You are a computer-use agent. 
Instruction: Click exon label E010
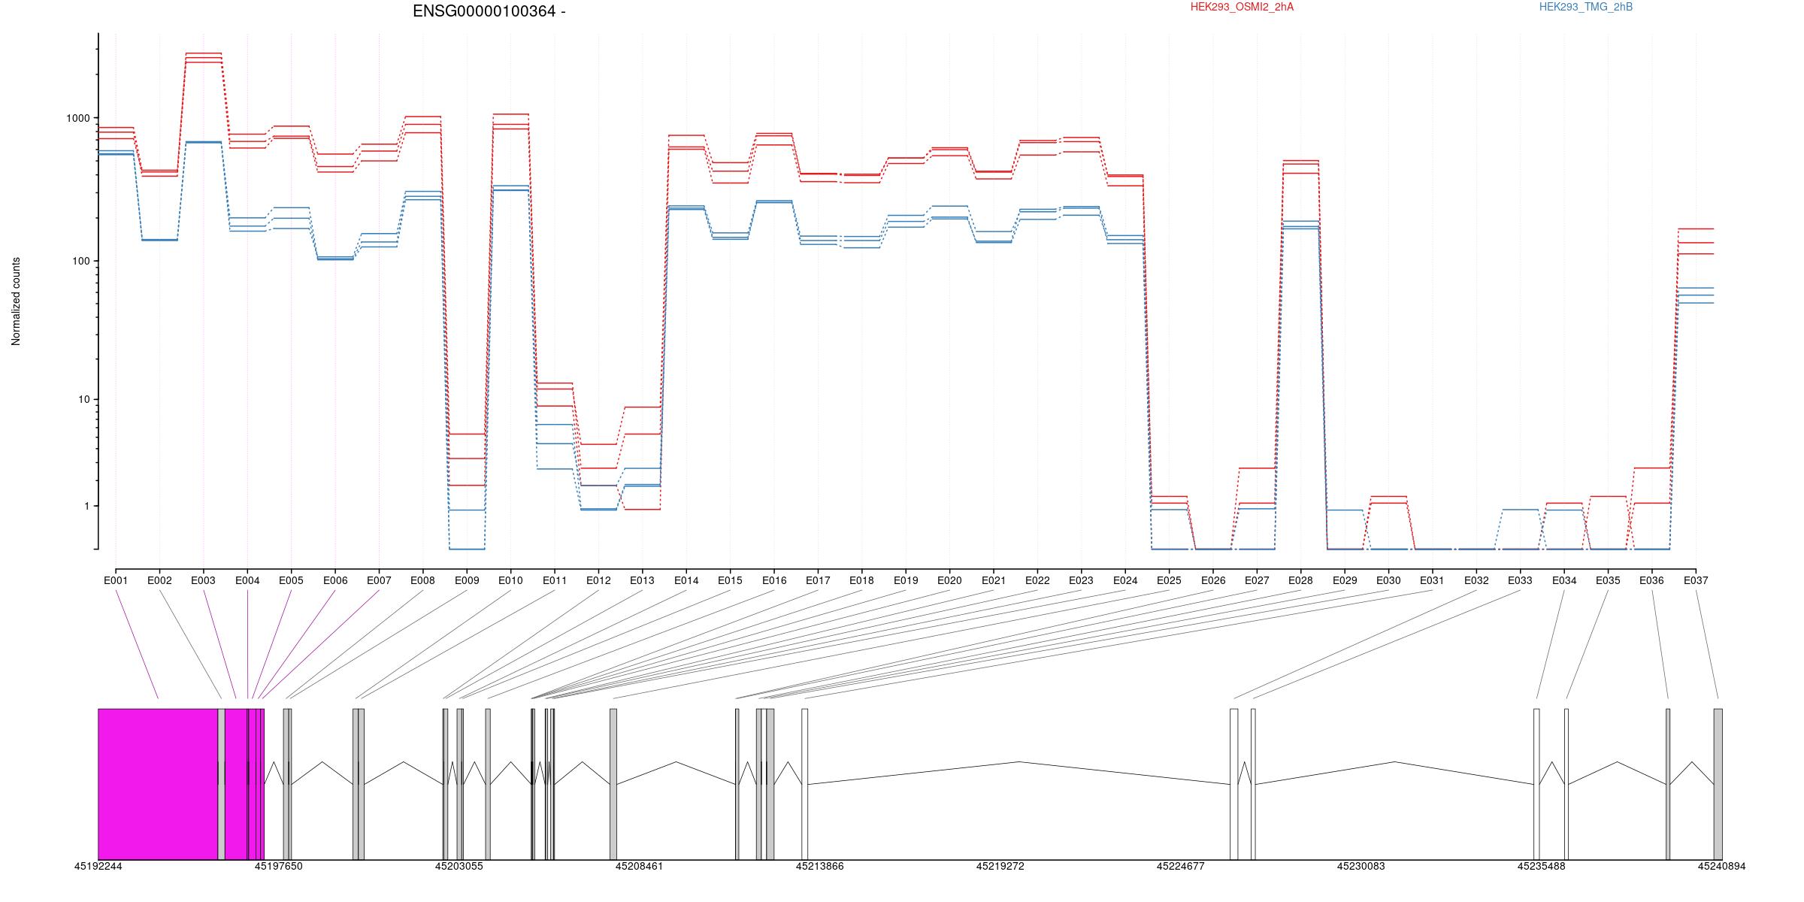click(x=510, y=581)
